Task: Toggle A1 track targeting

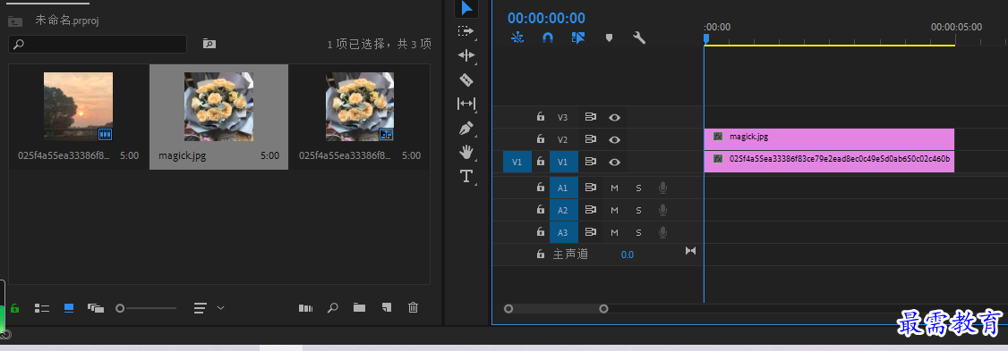Action: click(x=563, y=188)
